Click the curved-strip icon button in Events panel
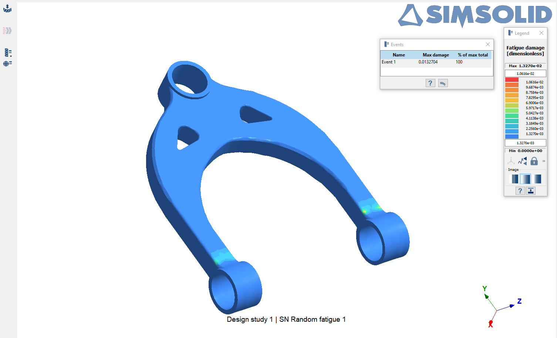 point(443,83)
